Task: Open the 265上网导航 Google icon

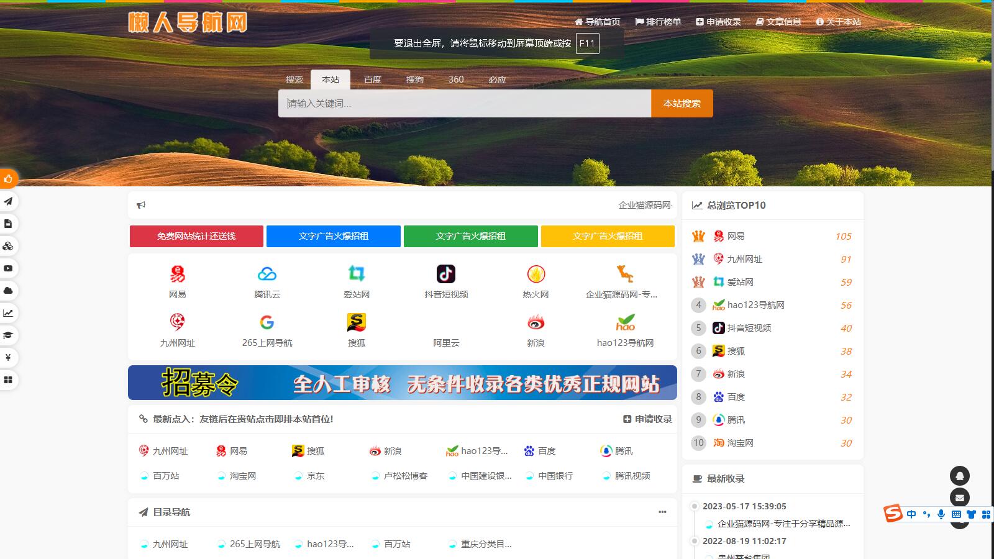Action: 267,322
